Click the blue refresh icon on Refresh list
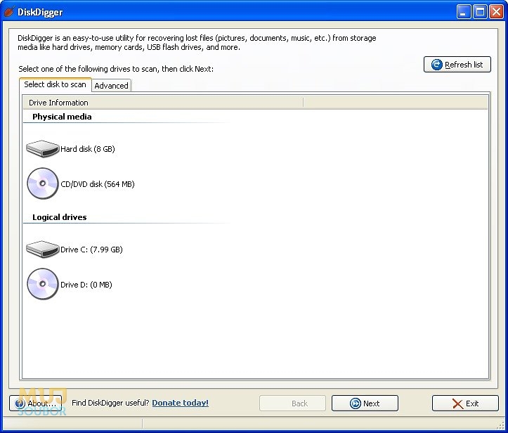508x433 pixels. tap(436, 65)
